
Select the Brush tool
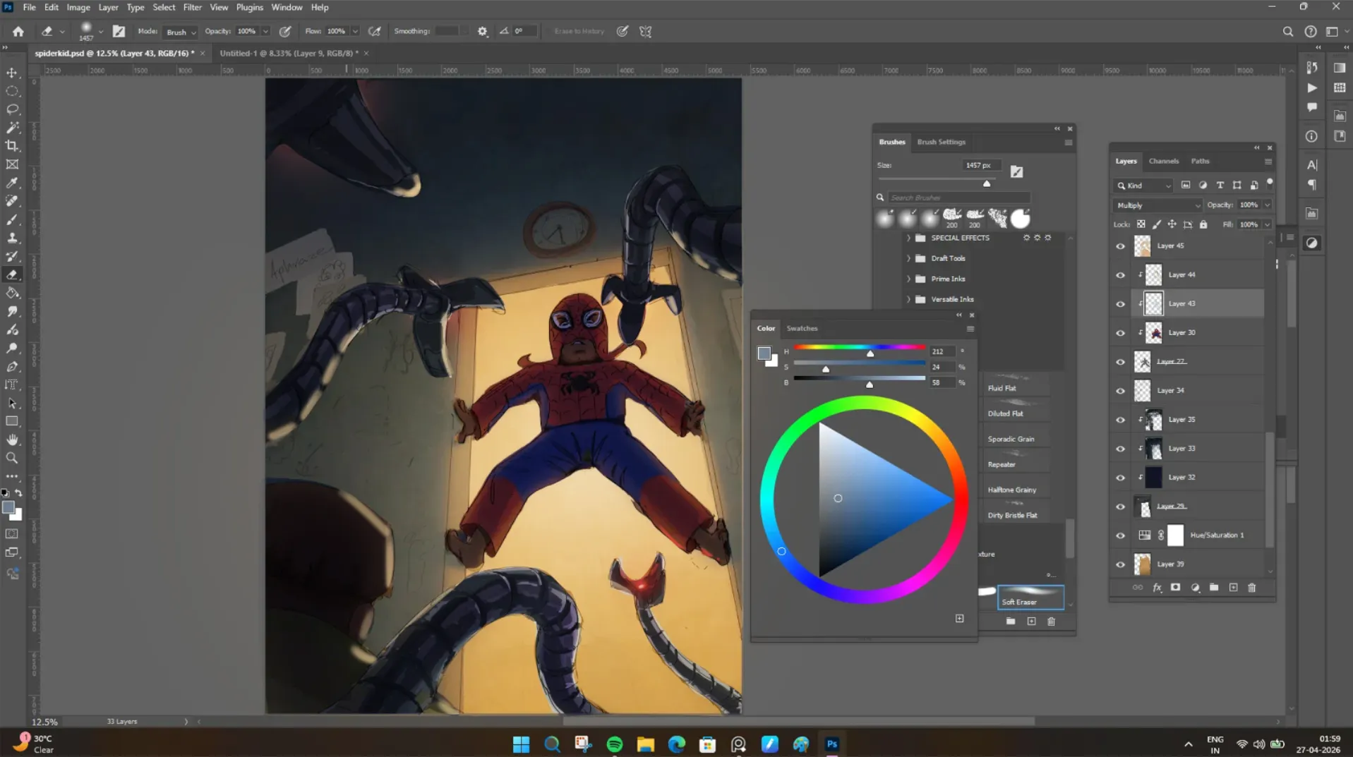[x=12, y=219]
